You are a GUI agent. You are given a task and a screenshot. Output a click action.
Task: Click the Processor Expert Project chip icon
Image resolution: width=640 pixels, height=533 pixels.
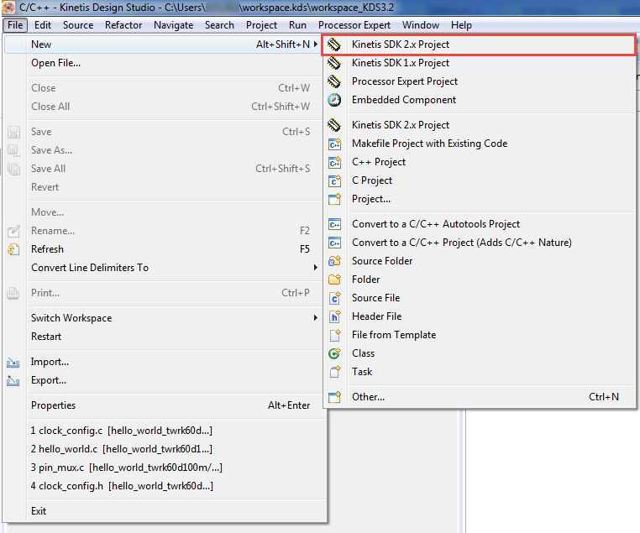(334, 81)
